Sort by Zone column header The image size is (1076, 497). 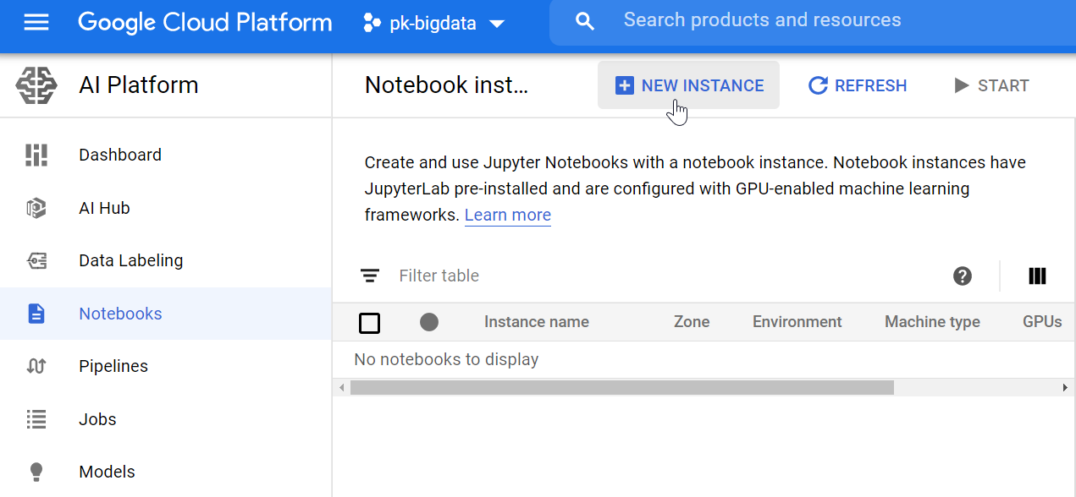click(692, 322)
